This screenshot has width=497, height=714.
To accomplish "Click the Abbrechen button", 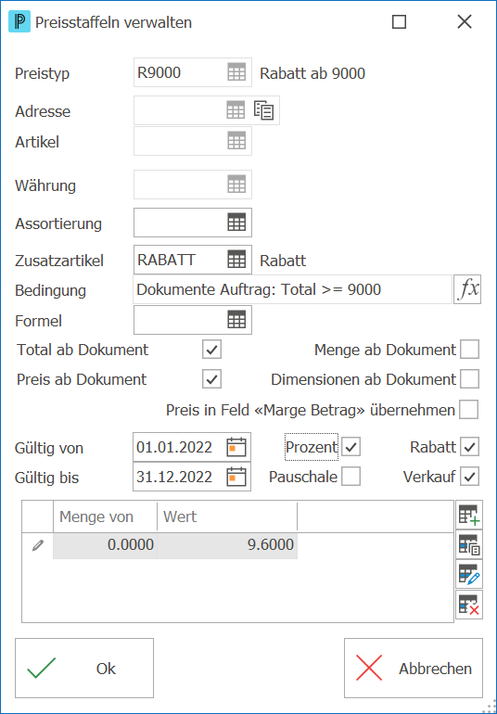I will pyautogui.click(x=414, y=668).
